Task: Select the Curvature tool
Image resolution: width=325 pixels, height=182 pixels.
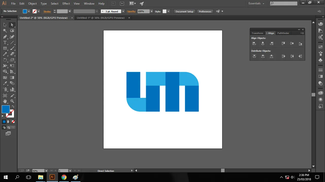Action: (x=12, y=37)
